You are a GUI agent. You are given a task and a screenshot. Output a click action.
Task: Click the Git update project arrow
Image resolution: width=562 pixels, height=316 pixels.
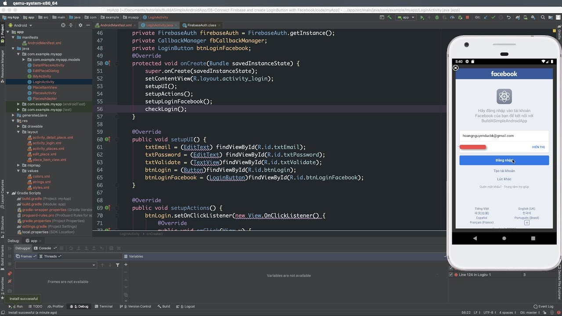click(486, 18)
